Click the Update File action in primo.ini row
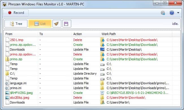 (x=81, y=88)
